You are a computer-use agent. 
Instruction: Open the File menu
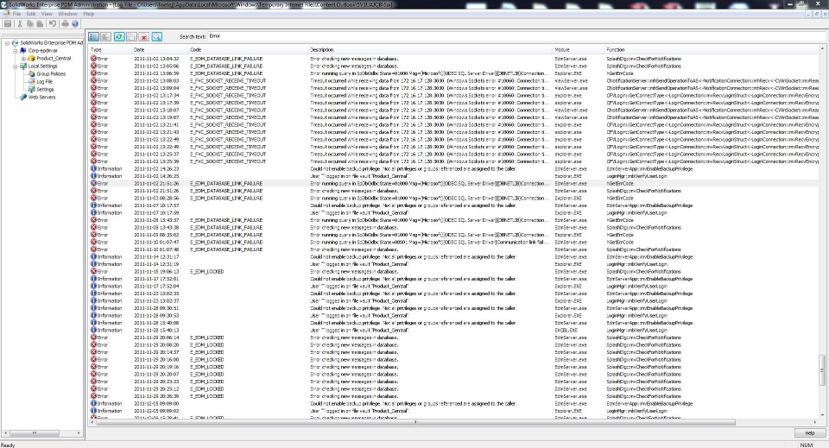pyautogui.click(x=17, y=14)
